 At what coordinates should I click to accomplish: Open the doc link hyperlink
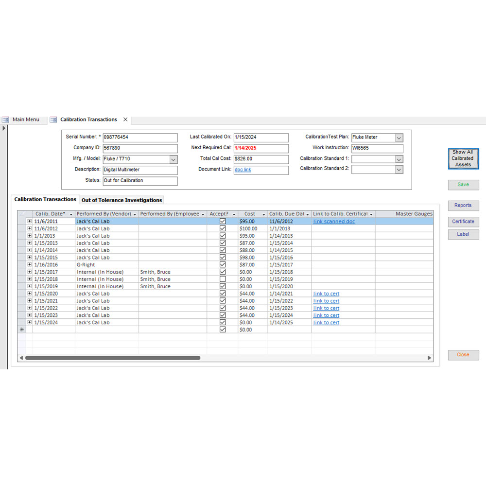point(243,170)
